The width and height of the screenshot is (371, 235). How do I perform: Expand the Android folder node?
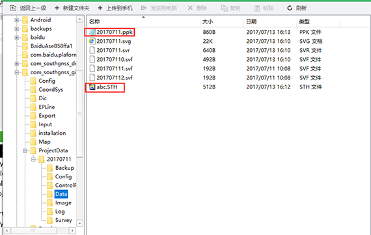pyautogui.click(x=16, y=20)
